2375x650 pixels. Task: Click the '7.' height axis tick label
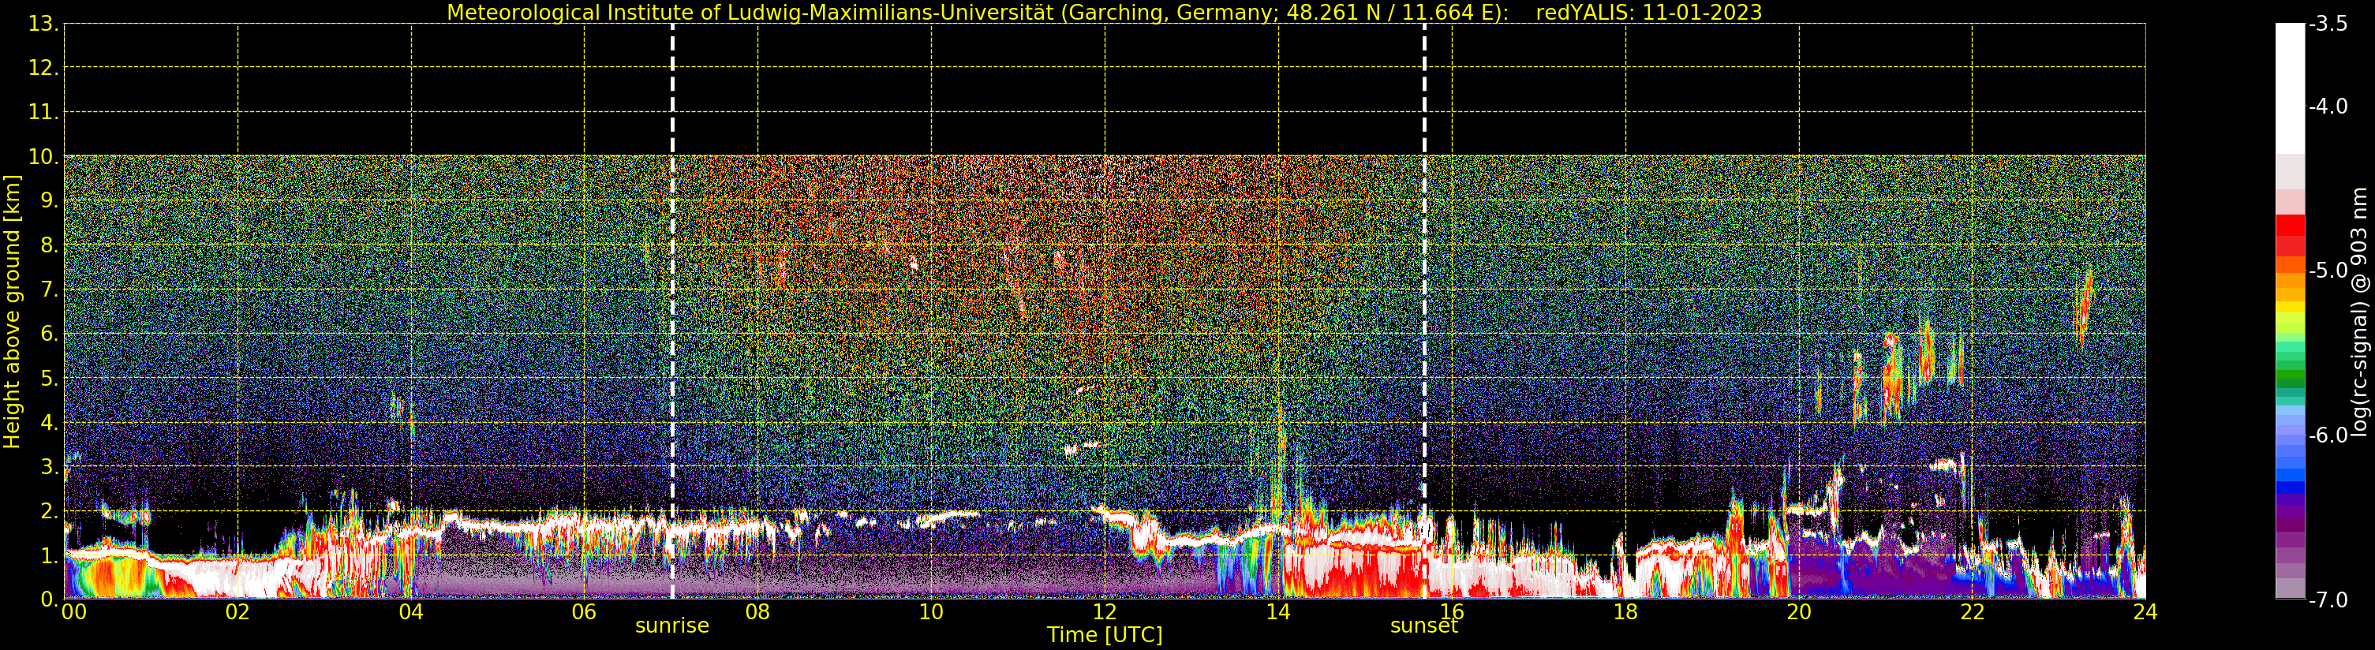[x=49, y=290]
